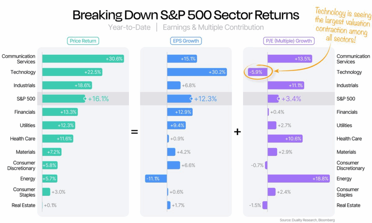Click the "Health Care" label on the right
The height and width of the screenshot is (223, 372).
pyautogui.click(x=349, y=139)
